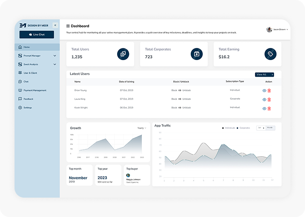Click the Subscription Type column header
The width and height of the screenshot is (305, 217).
click(235, 81)
